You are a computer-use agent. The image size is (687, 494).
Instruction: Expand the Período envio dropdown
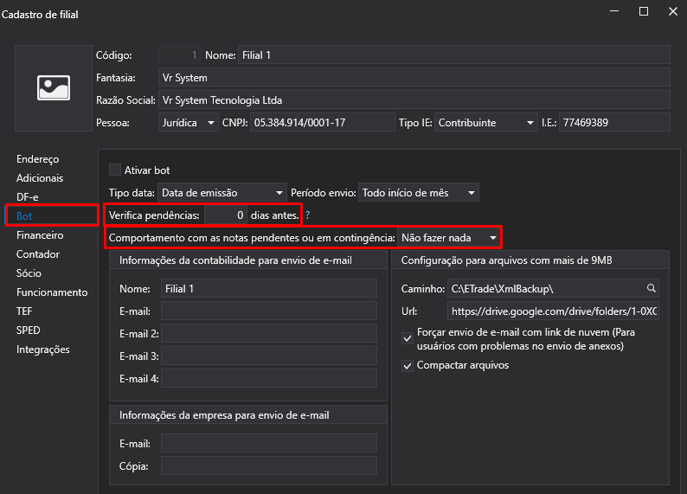click(419, 193)
